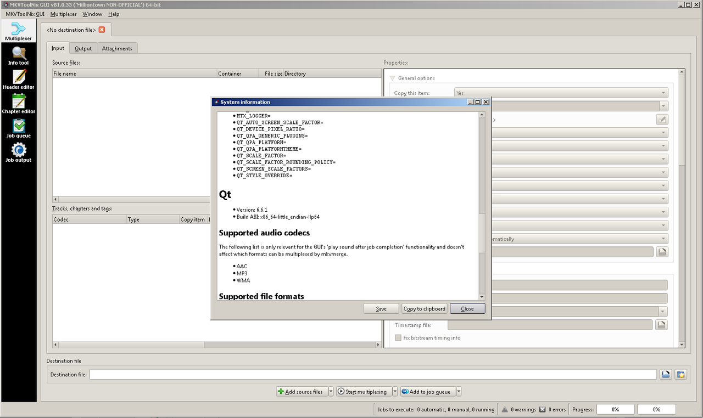Sort by Directory column header

coord(332,74)
